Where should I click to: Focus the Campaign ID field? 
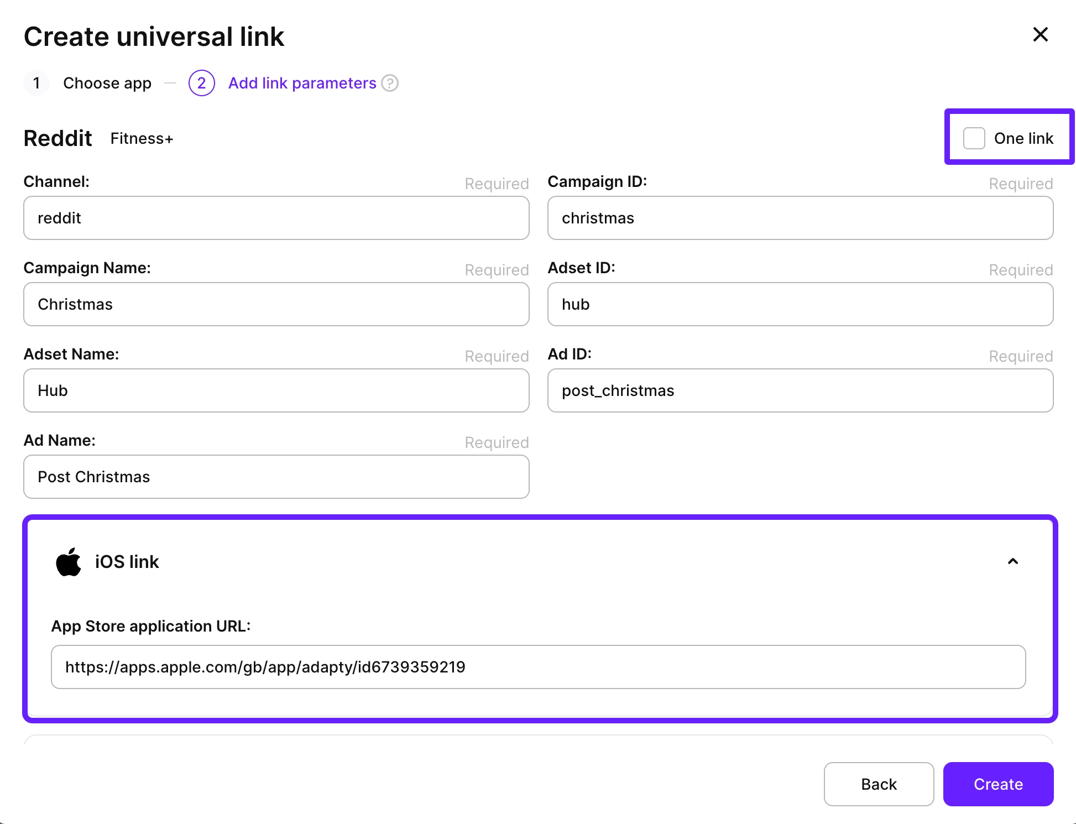point(800,218)
